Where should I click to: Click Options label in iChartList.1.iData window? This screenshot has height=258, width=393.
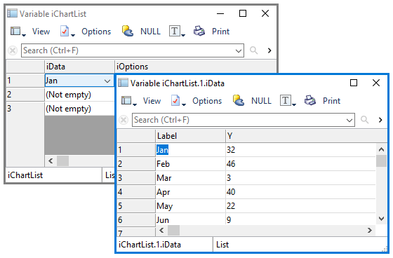pos(207,101)
